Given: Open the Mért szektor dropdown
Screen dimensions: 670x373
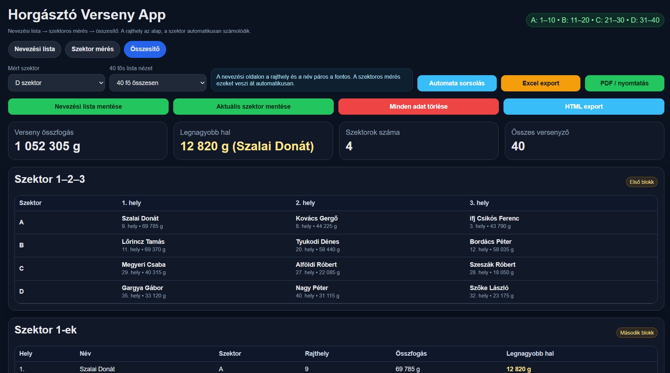Looking at the screenshot, I should point(56,83).
